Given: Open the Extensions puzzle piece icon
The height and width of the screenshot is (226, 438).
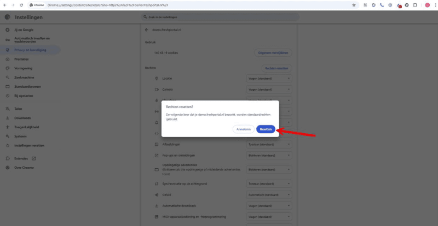Looking at the screenshot, I should pos(415,5).
